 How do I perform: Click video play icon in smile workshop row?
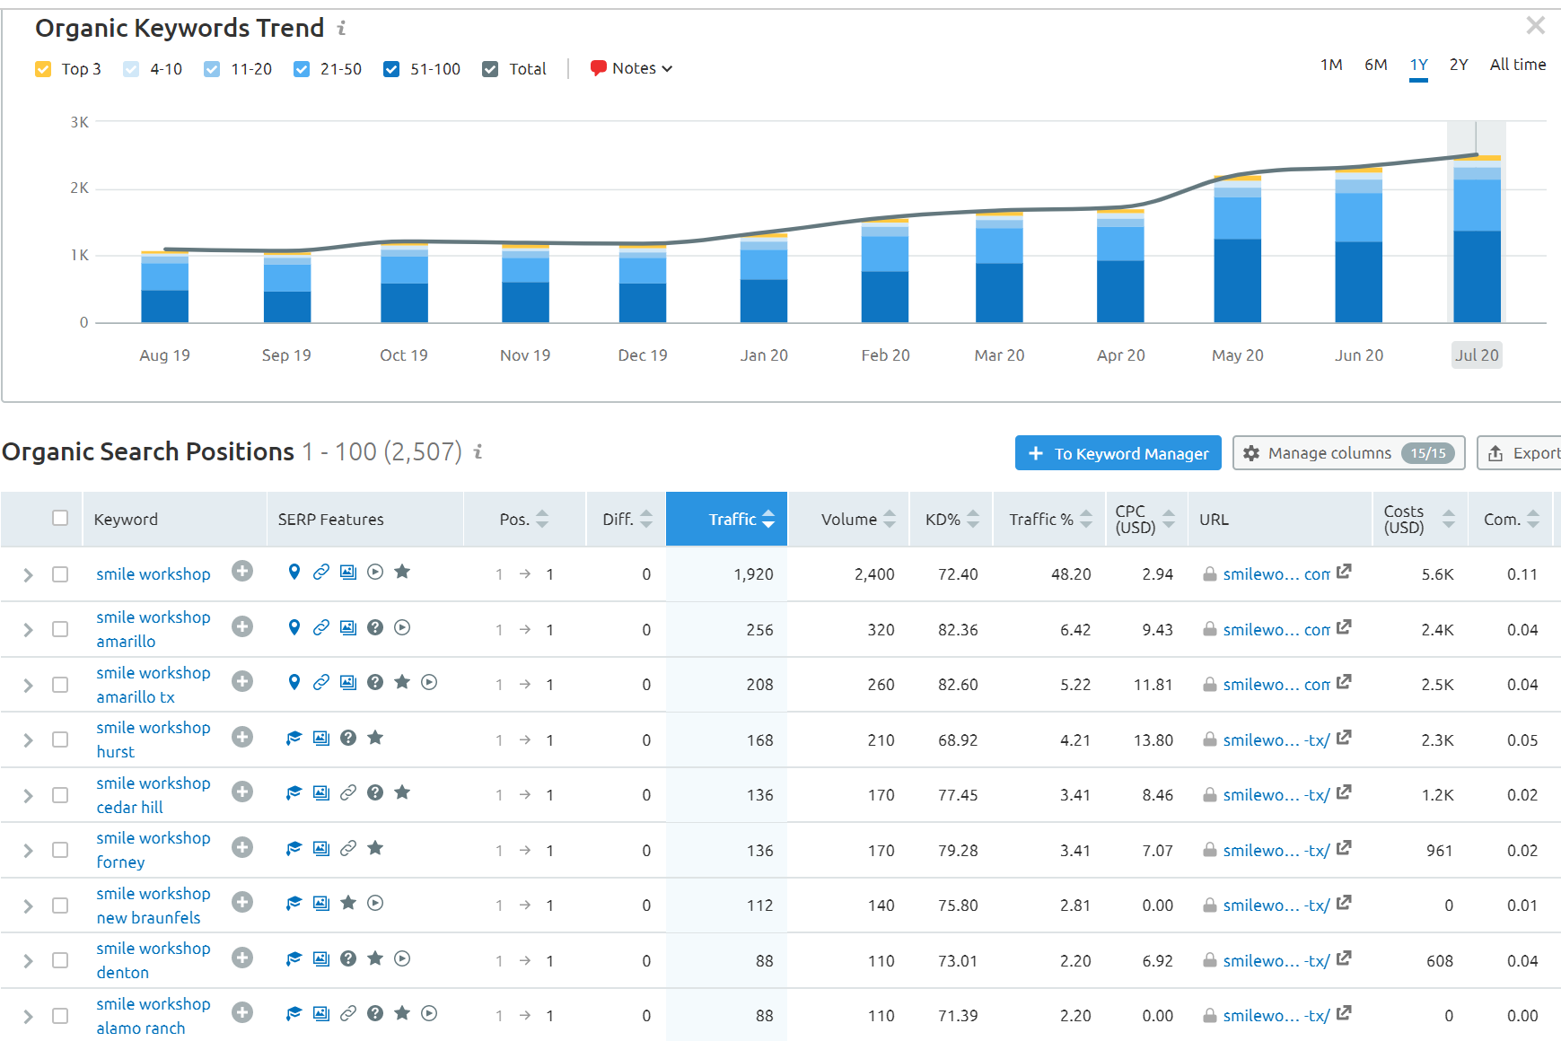point(375,572)
